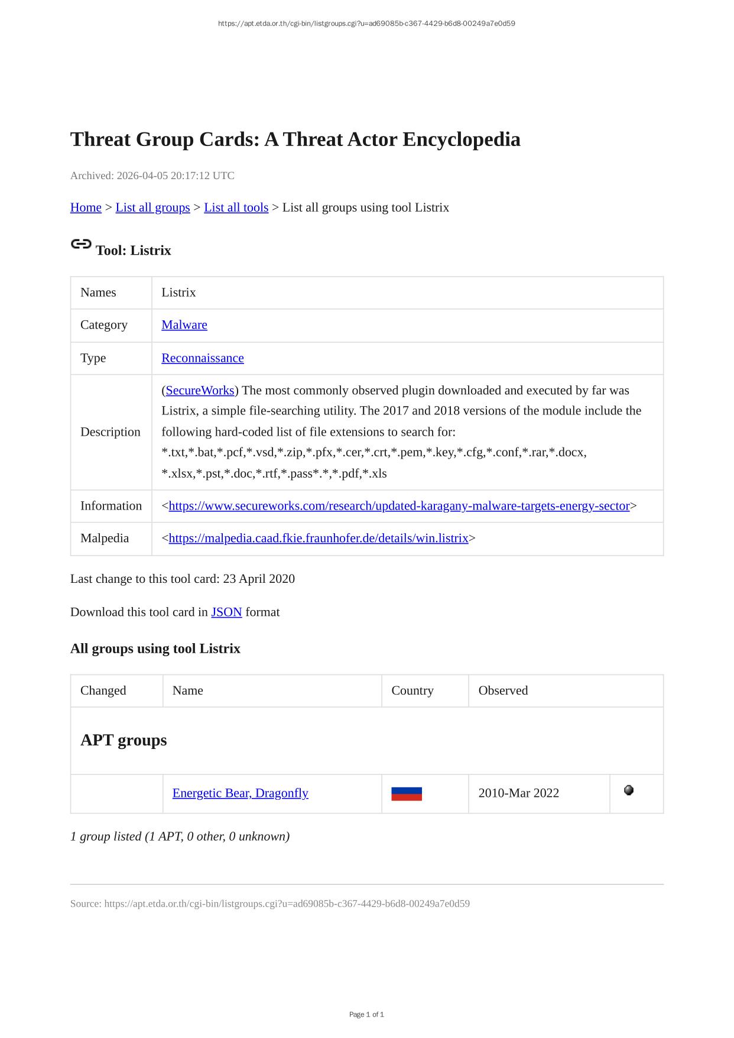
Task: Click the Observed column header
Action: (x=503, y=690)
